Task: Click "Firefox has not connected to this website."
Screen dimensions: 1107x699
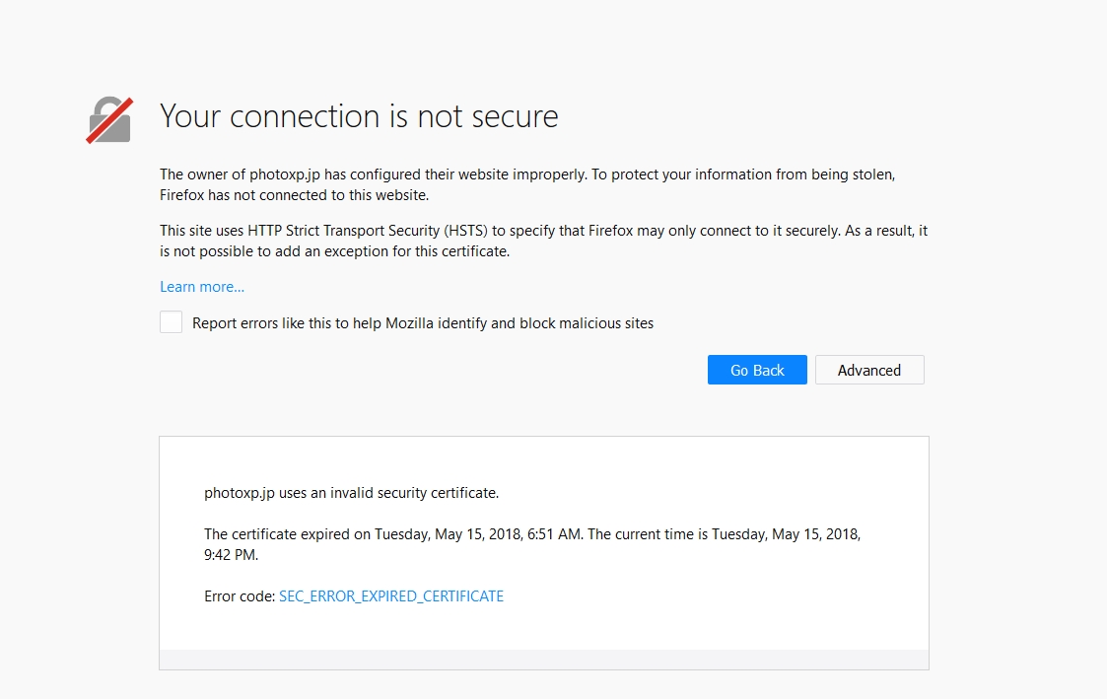Action: tap(294, 195)
